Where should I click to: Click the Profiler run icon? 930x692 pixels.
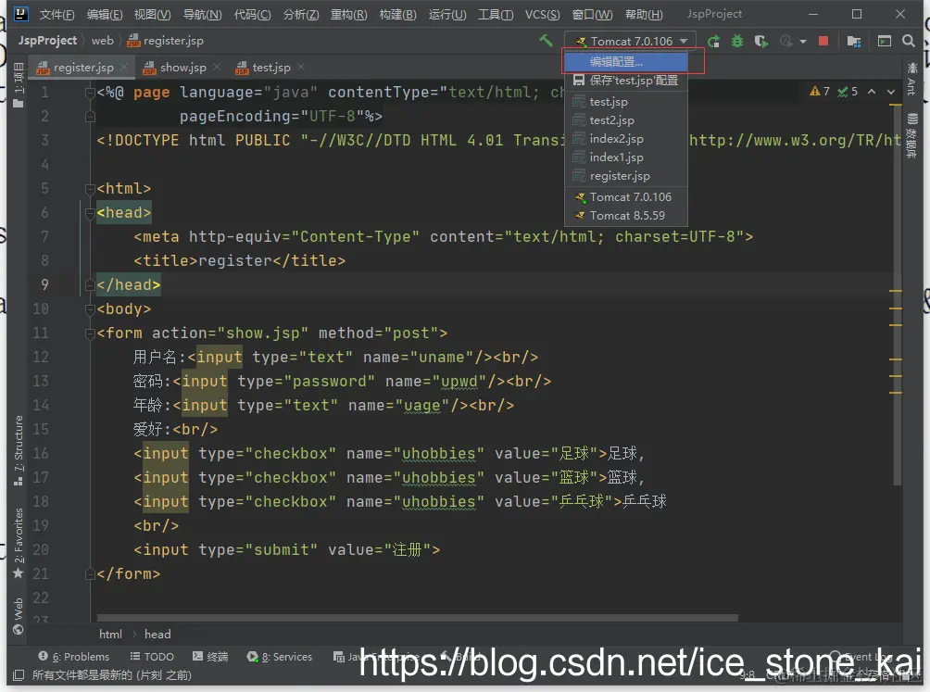click(786, 41)
